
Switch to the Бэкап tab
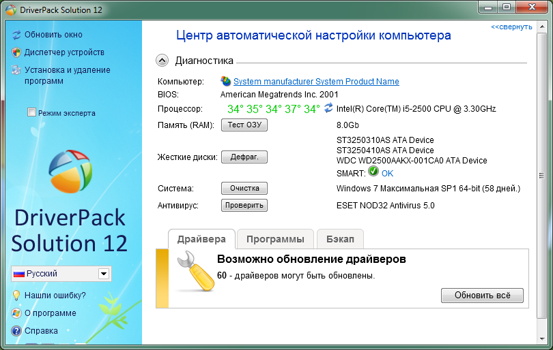pyautogui.click(x=340, y=239)
